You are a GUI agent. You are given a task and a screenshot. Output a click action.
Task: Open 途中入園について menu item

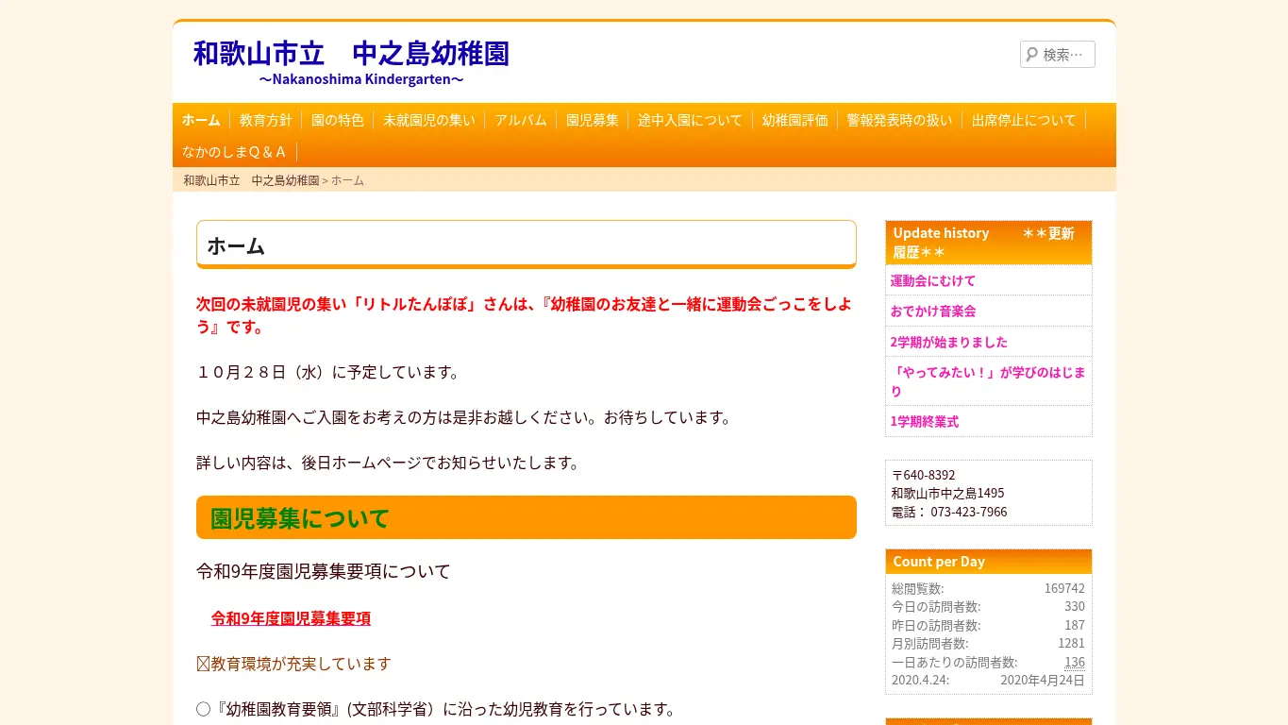point(691,120)
